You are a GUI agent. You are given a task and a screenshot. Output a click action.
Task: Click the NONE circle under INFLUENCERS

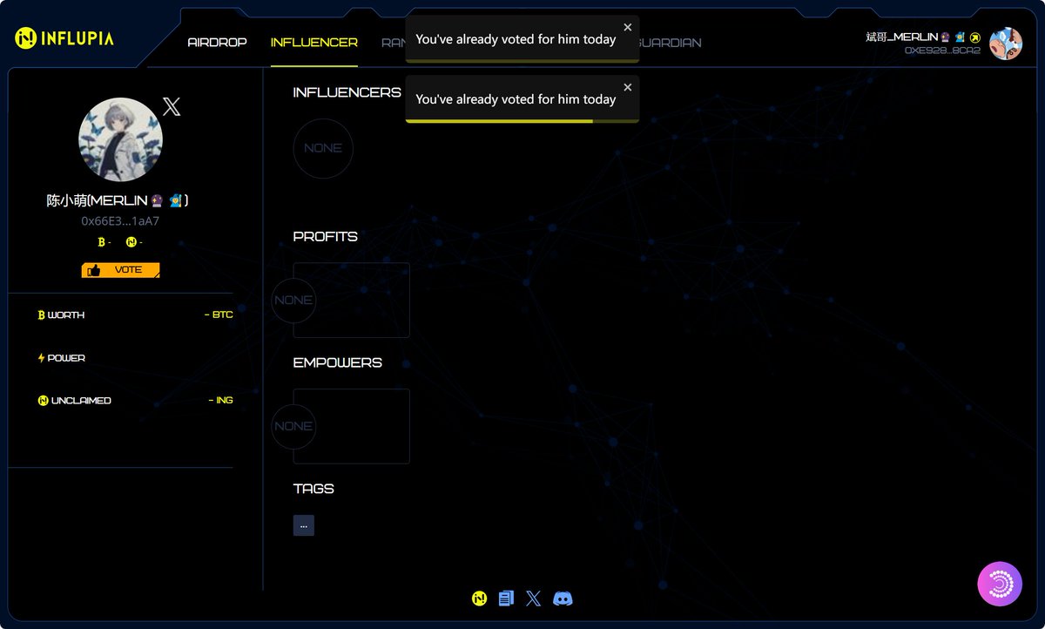pyautogui.click(x=323, y=148)
